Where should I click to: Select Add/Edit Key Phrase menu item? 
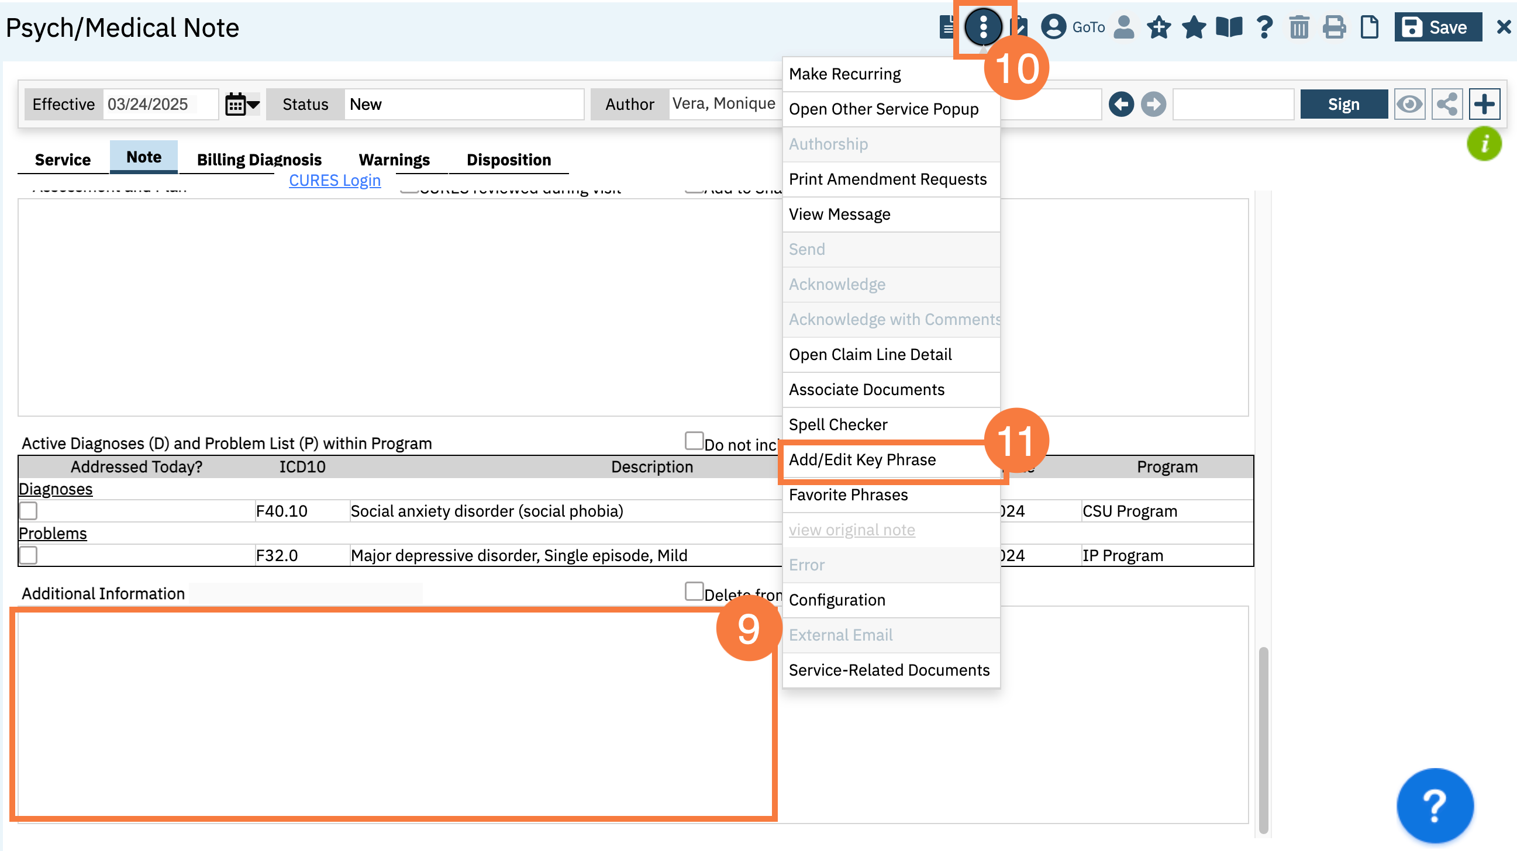(x=862, y=459)
